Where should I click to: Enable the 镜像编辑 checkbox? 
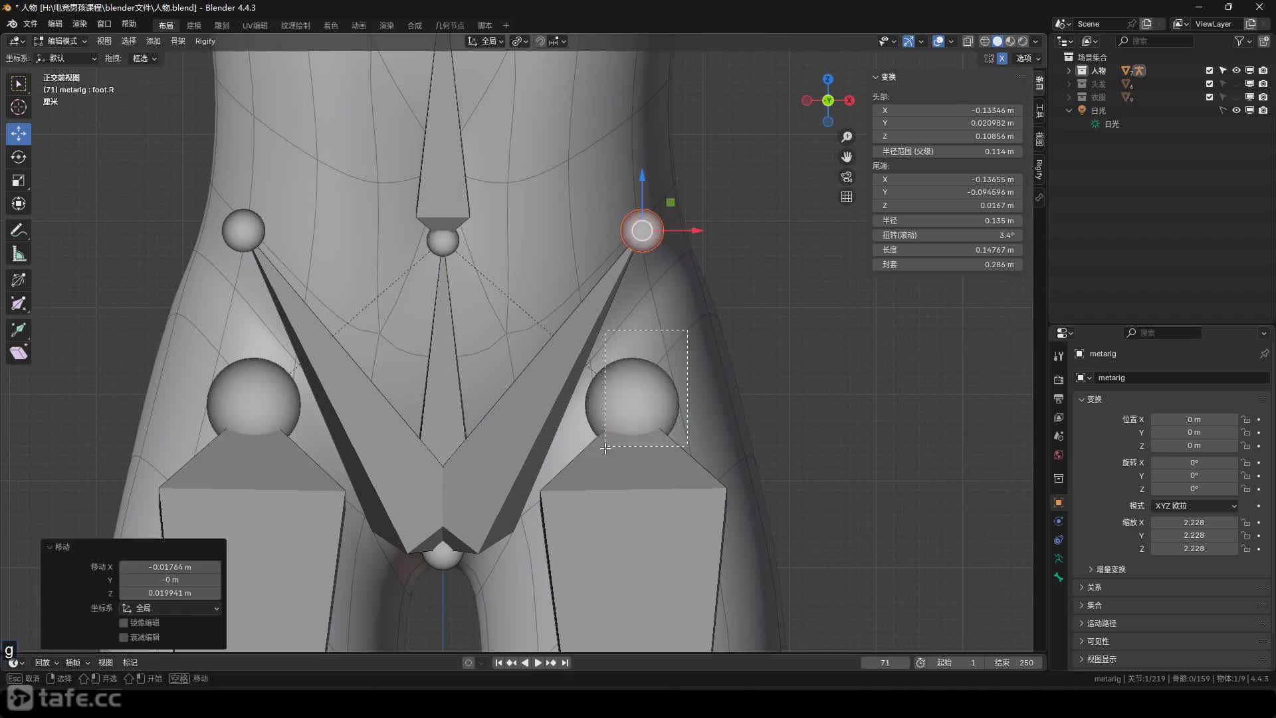tap(124, 623)
